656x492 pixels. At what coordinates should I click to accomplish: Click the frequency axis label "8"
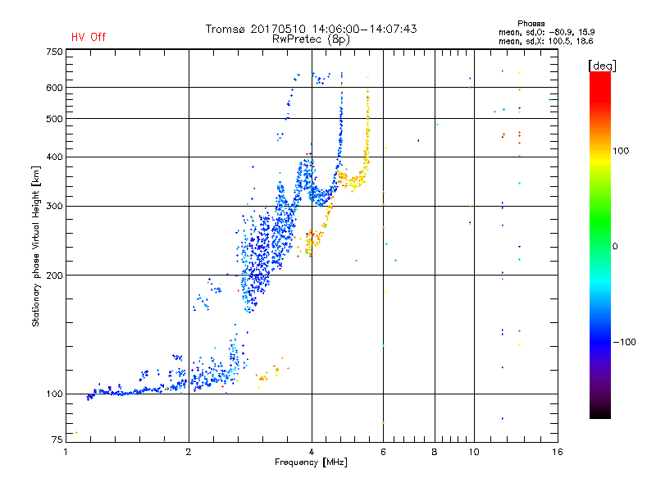(x=435, y=452)
